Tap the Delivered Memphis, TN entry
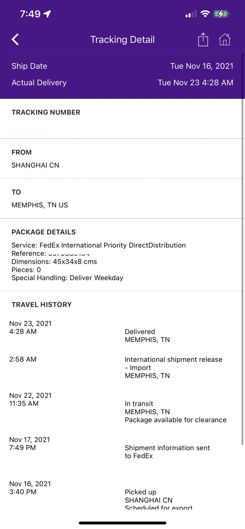245x529 pixels. [x=122, y=332]
